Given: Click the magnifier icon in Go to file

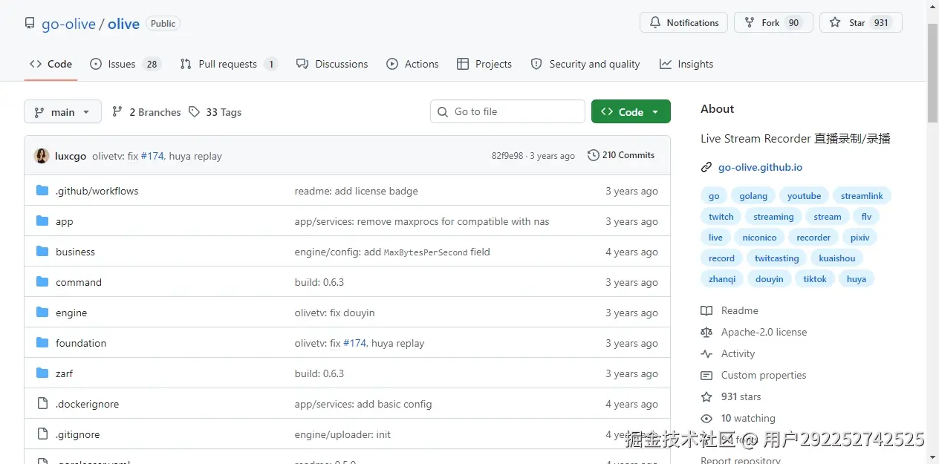Looking at the screenshot, I should click(x=443, y=112).
